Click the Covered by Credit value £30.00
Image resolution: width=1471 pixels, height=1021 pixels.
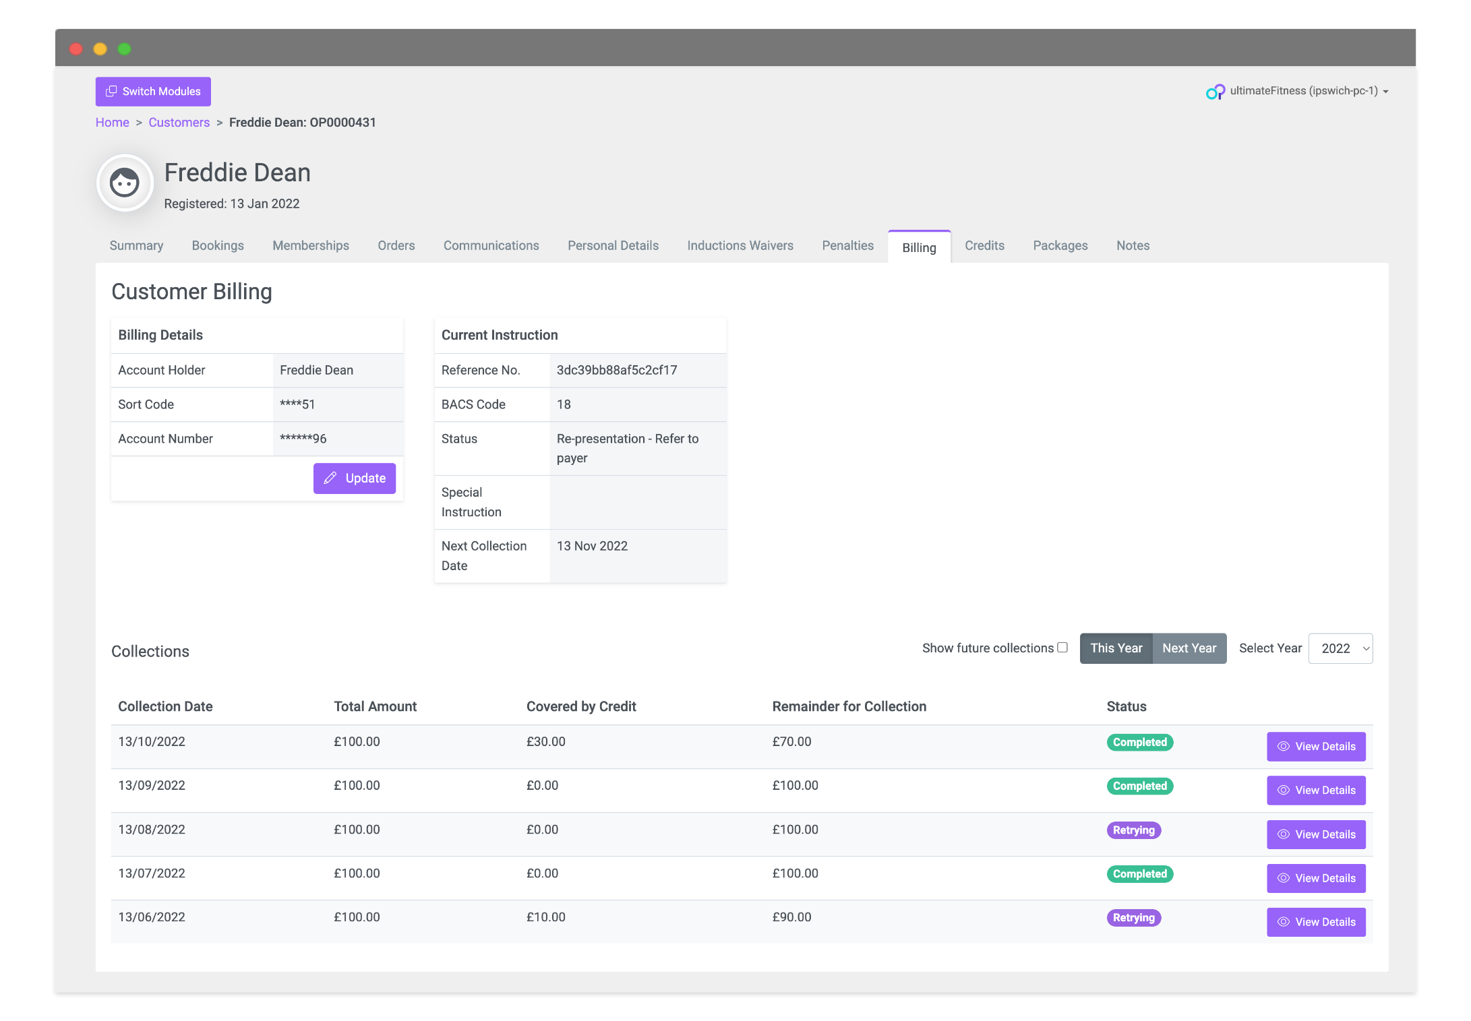pyautogui.click(x=546, y=741)
